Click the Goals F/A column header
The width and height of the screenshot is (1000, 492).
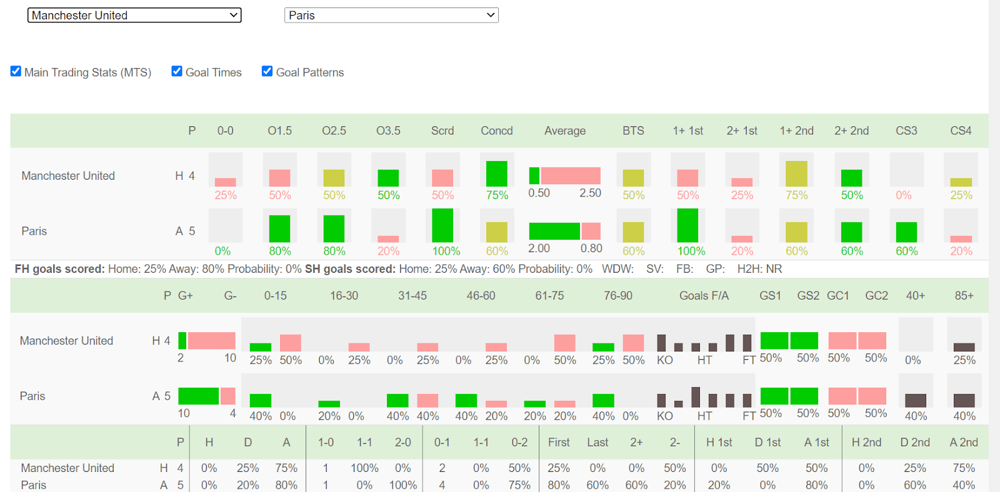click(x=704, y=295)
